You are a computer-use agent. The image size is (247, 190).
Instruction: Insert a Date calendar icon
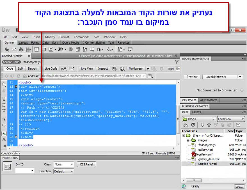pos(78,49)
